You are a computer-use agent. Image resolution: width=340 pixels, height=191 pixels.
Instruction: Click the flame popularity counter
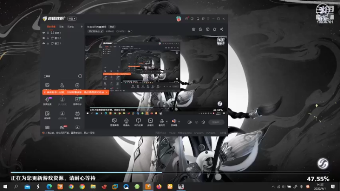point(130,31)
